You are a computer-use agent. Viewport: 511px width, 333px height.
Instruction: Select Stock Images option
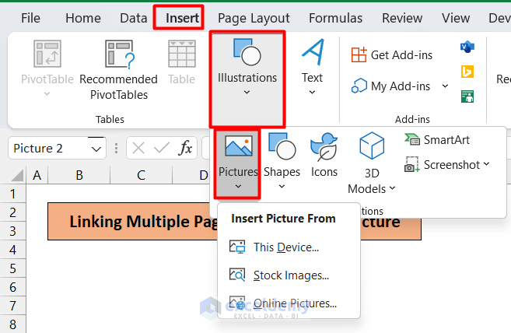pos(291,275)
